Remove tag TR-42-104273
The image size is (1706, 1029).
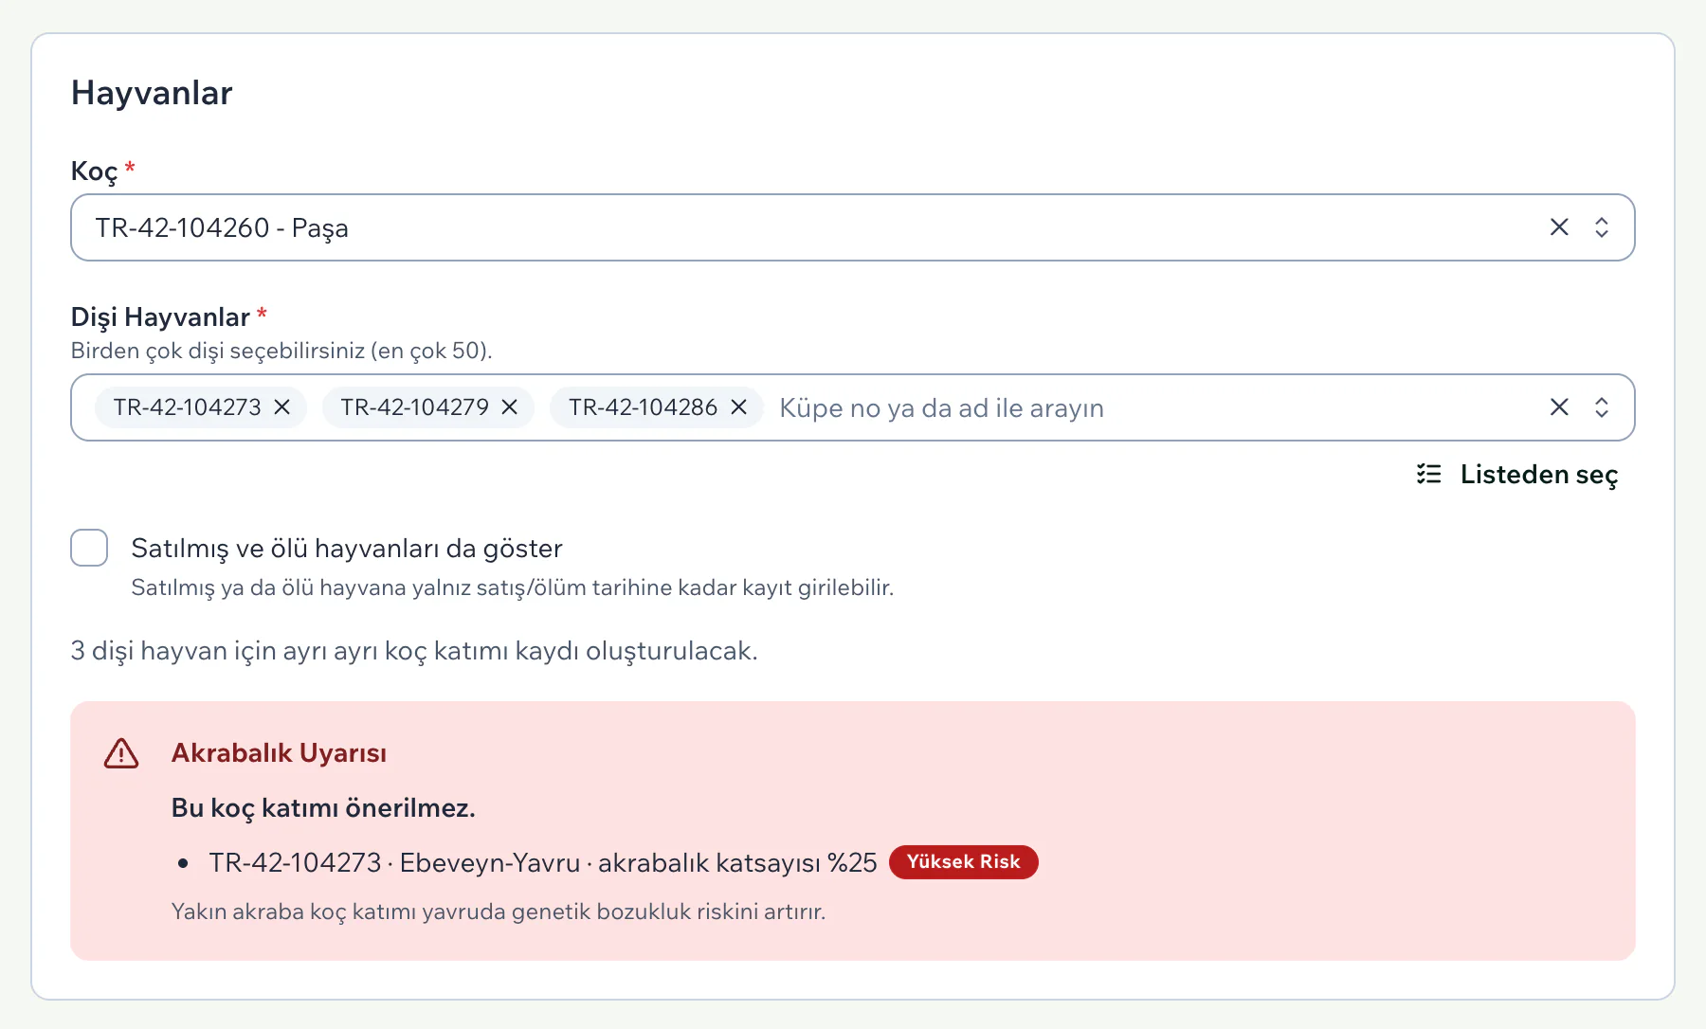click(x=282, y=407)
